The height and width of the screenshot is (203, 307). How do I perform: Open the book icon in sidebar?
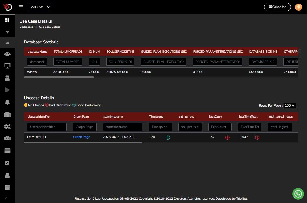pyautogui.click(x=7, y=187)
